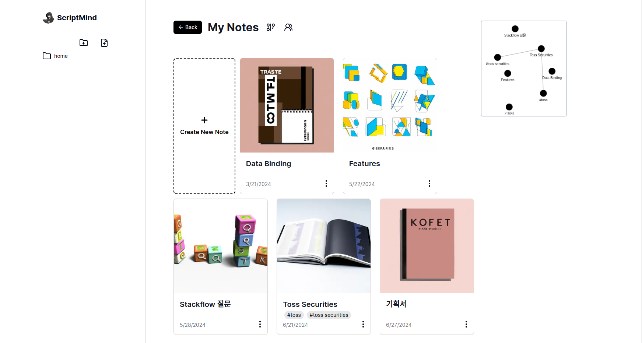Open the three-dot menu on Features note

click(429, 183)
